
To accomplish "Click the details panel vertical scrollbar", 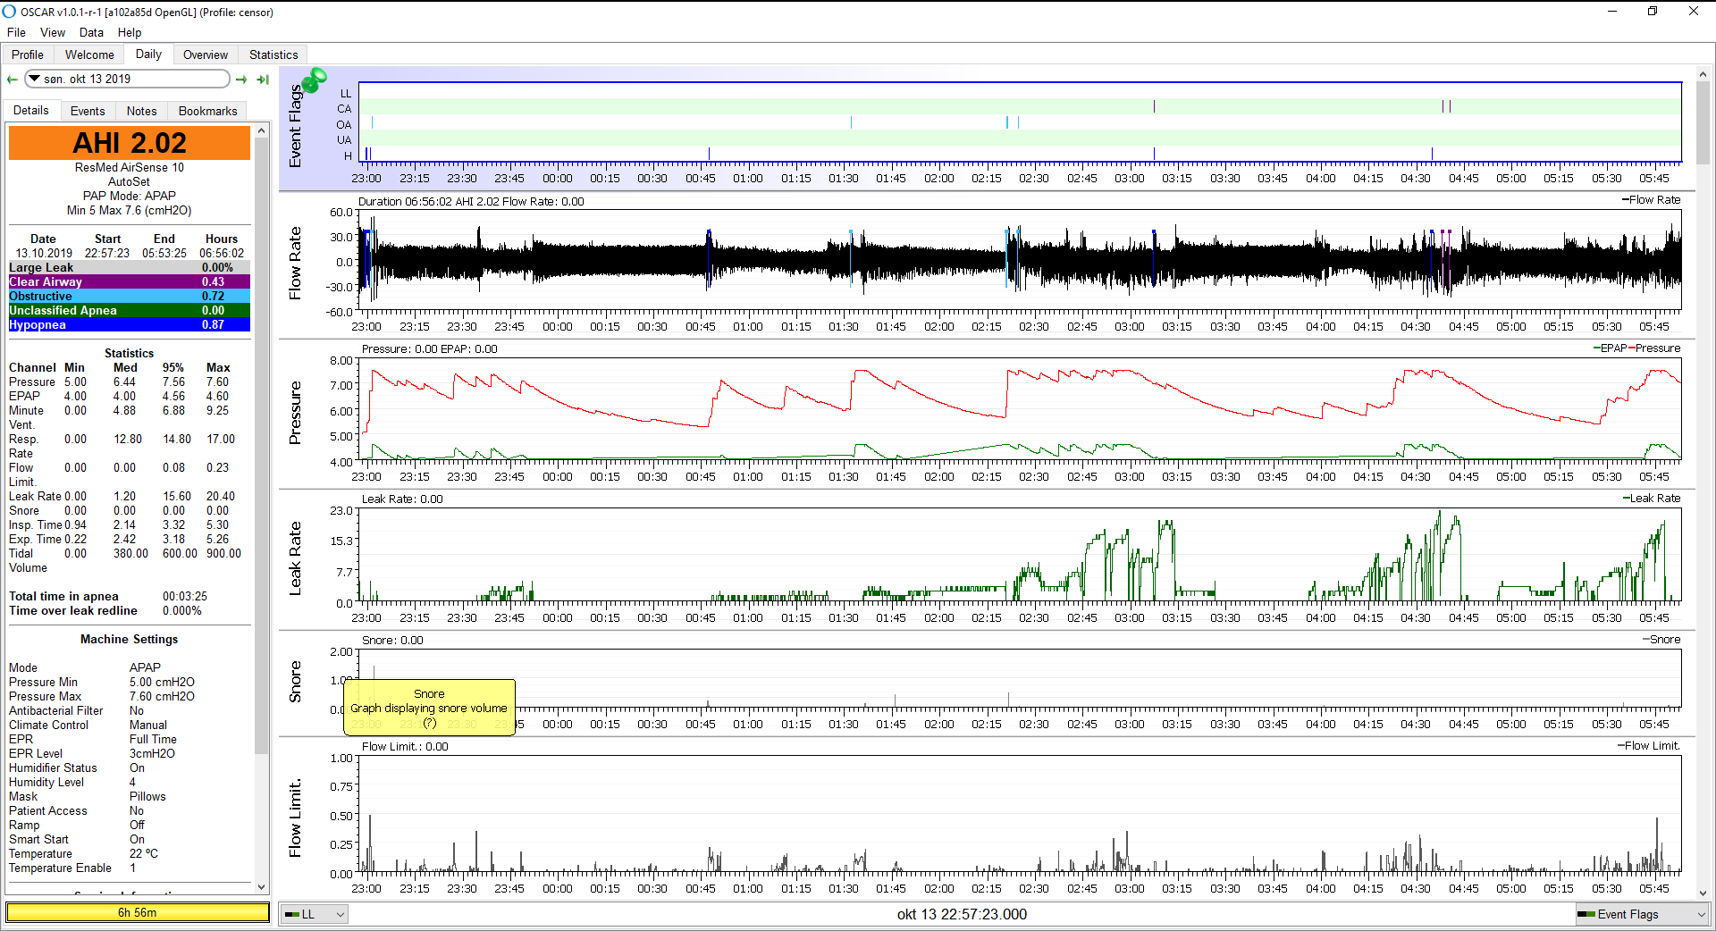I will click(x=262, y=447).
